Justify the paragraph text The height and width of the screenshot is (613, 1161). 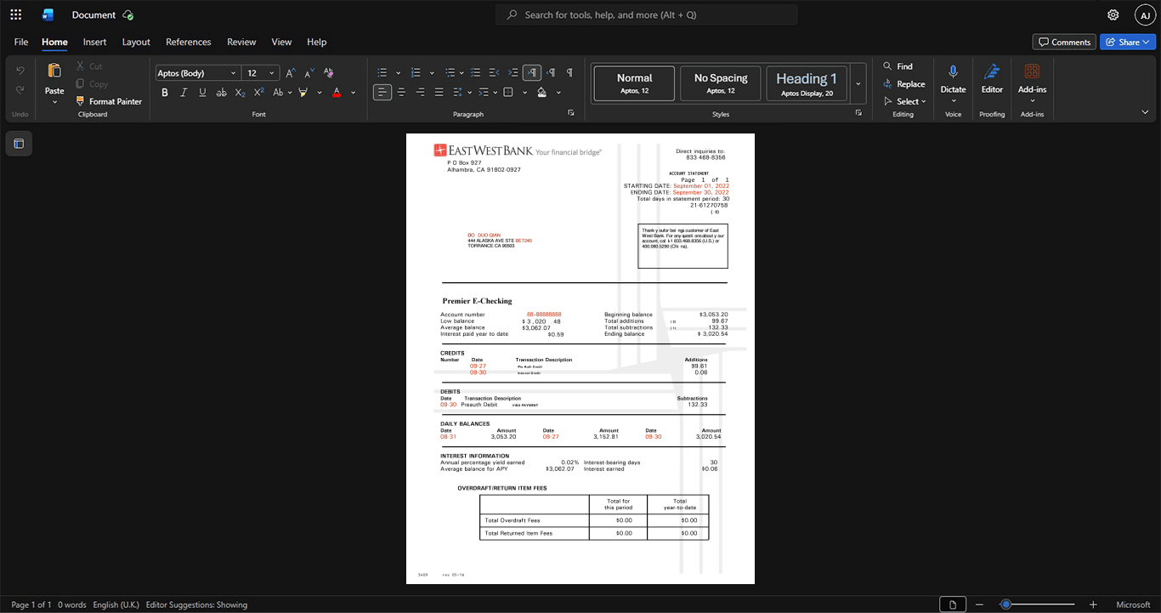(x=439, y=92)
